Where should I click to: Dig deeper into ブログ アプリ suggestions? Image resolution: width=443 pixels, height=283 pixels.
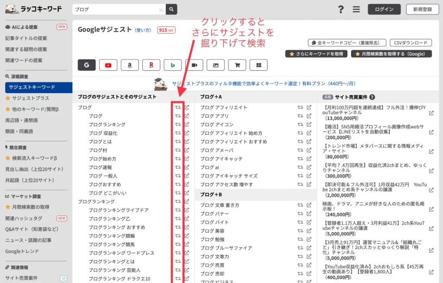tap(300, 116)
